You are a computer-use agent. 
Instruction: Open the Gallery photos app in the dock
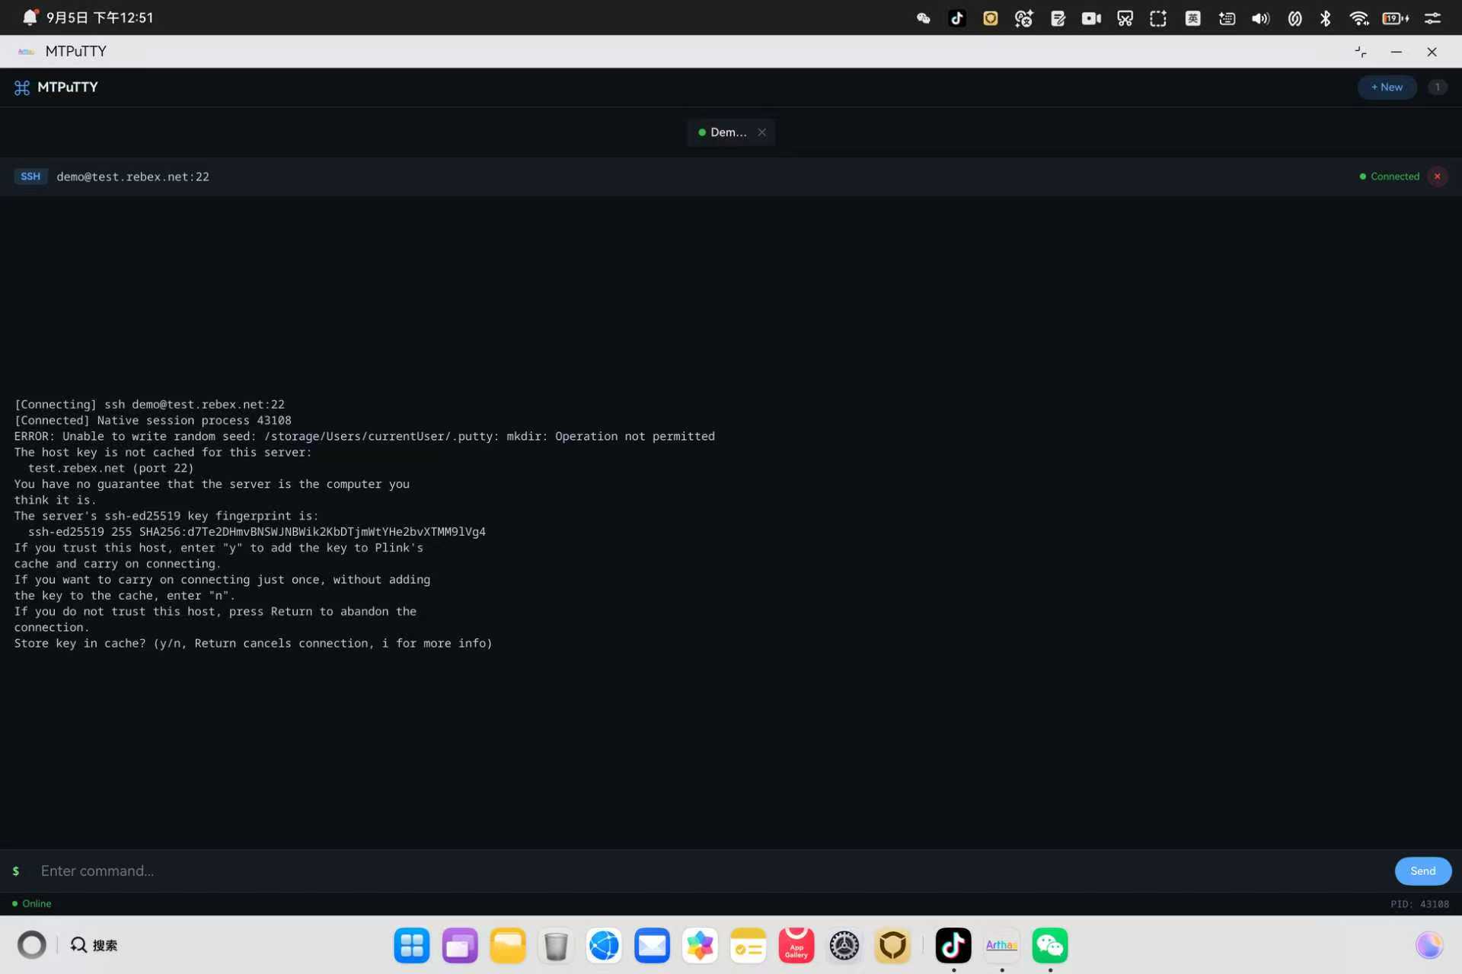pyautogui.click(x=700, y=946)
